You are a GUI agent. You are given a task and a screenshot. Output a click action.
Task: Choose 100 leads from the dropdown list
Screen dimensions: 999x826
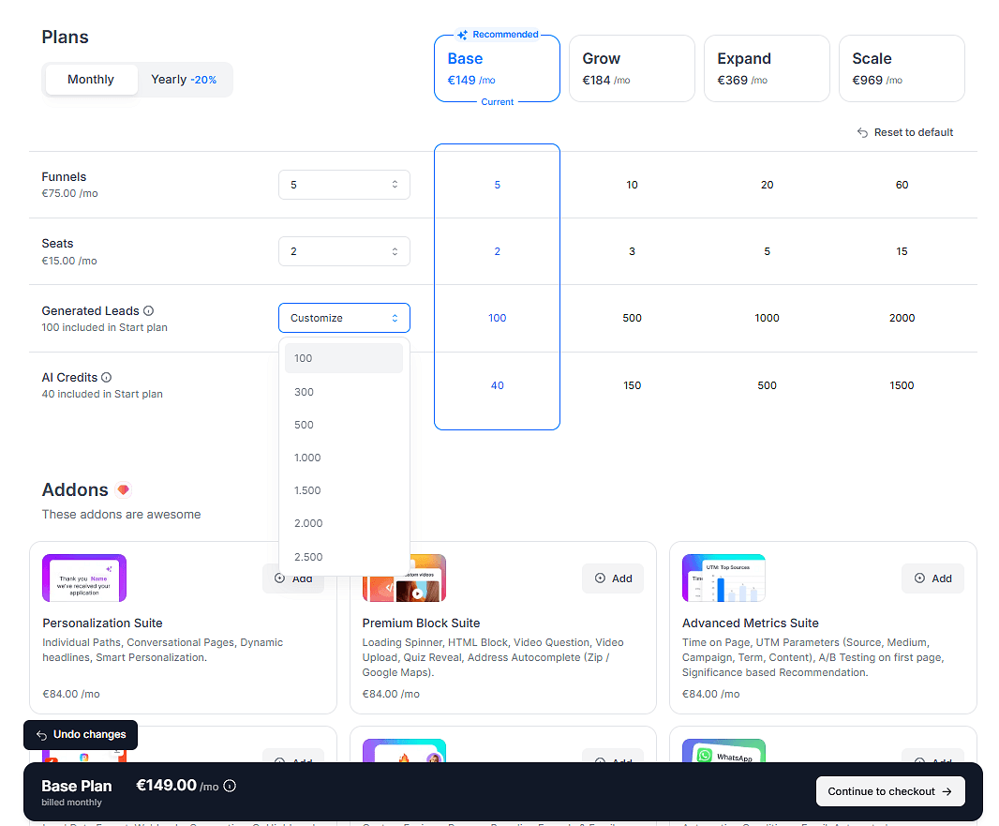pyautogui.click(x=344, y=358)
